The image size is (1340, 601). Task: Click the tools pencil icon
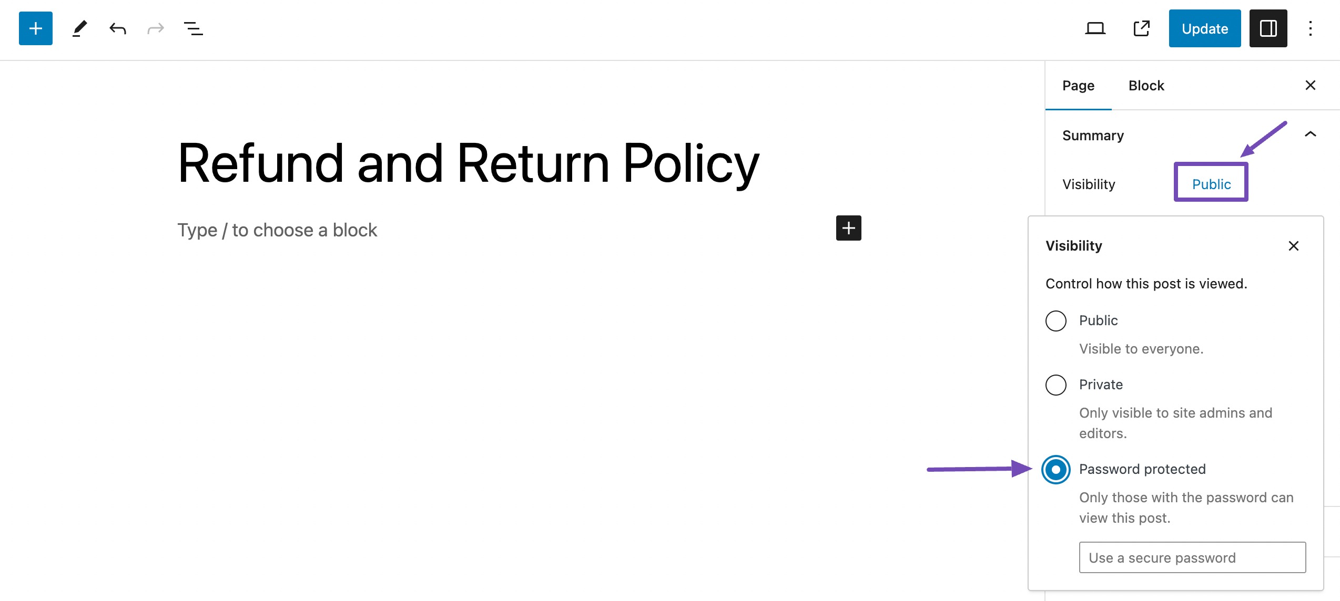tap(78, 28)
